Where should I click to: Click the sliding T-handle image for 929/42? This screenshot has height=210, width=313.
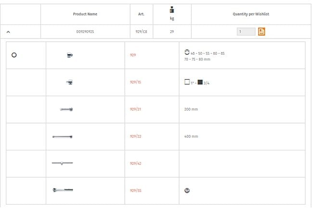(x=62, y=163)
